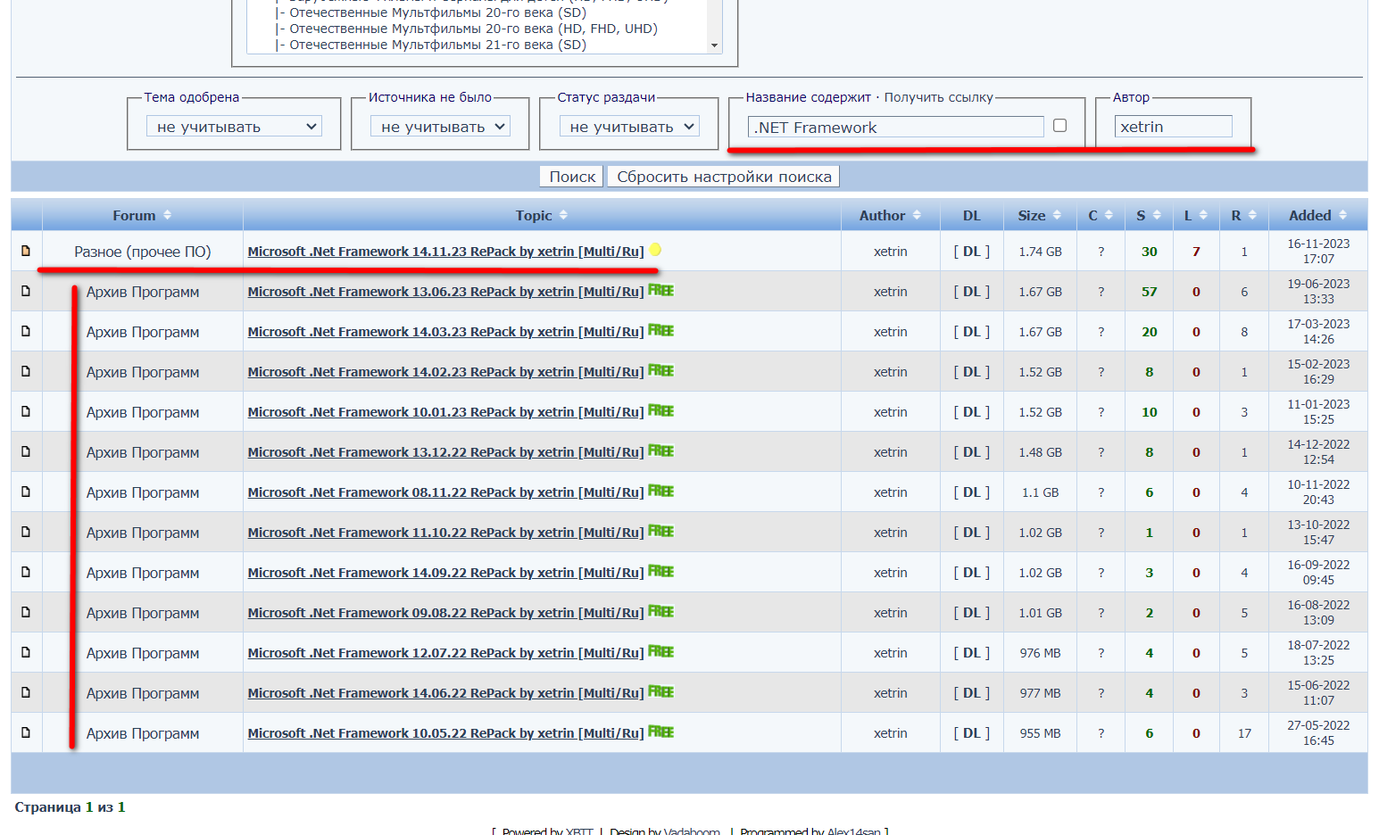Viewport: 1379px width, 835px height.
Task: Click the document icon in the 14.06.22 row
Action: point(26,692)
